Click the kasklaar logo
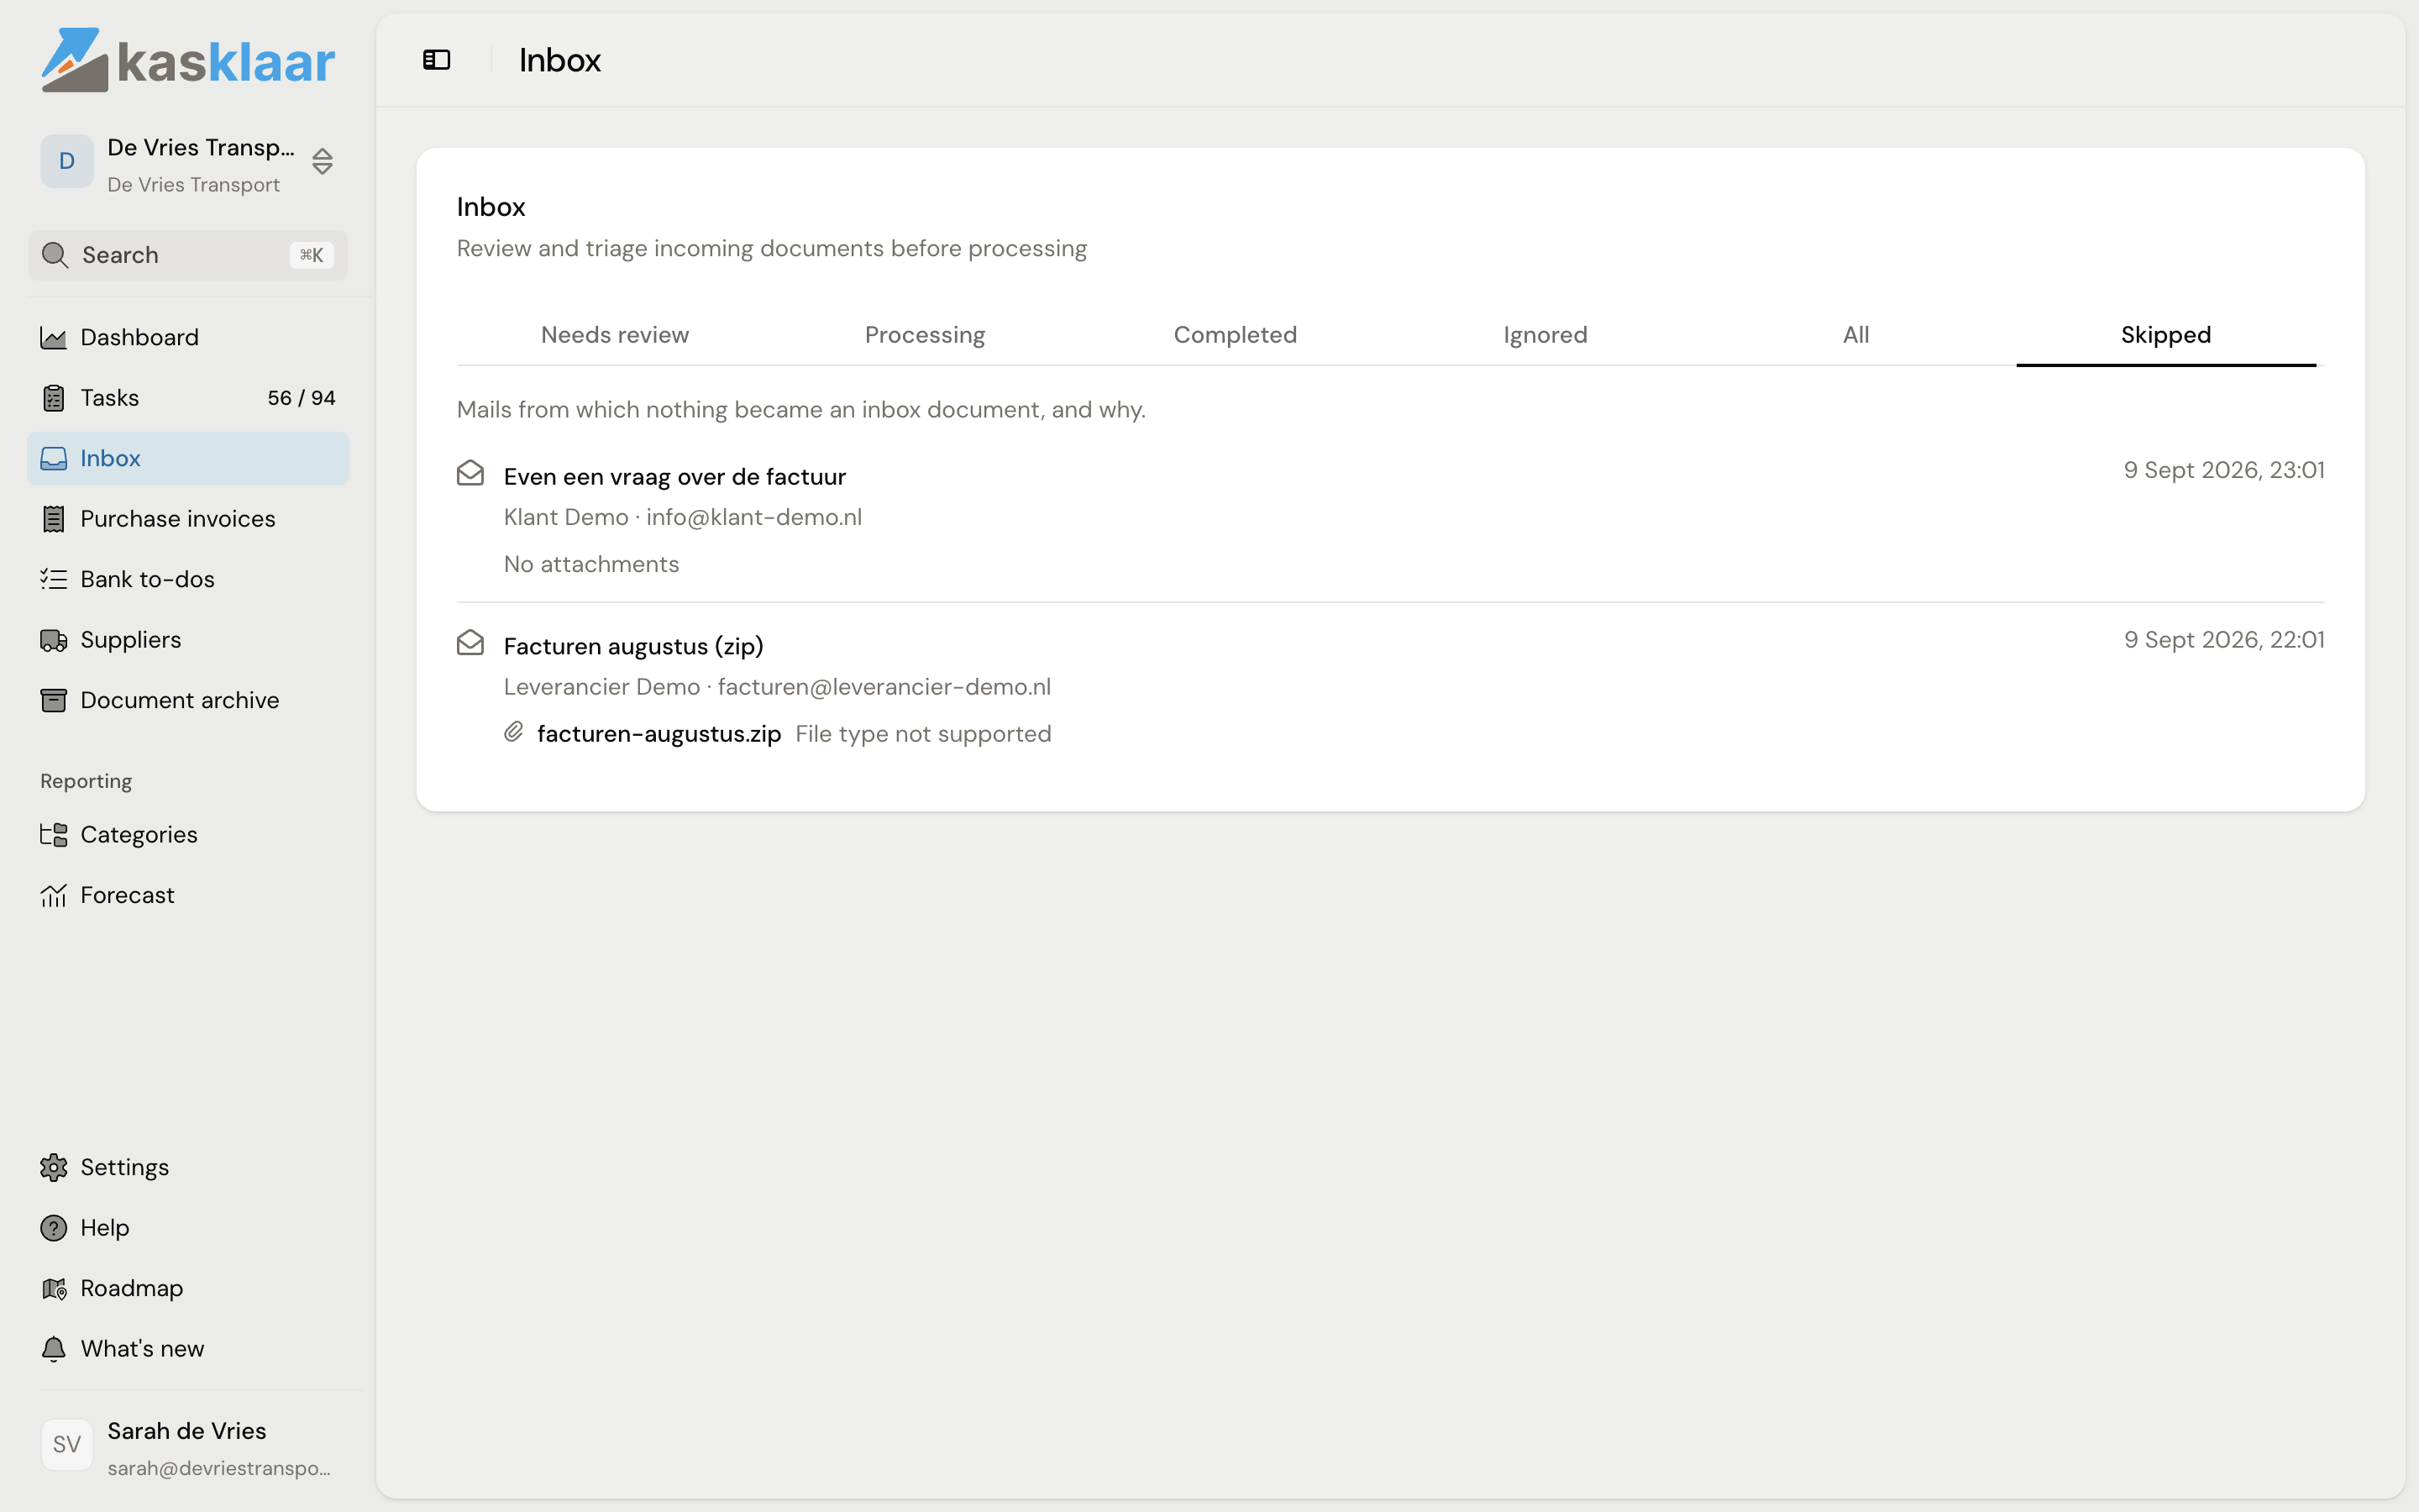Viewport: 2419px width, 1512px height. click(188, 60)
